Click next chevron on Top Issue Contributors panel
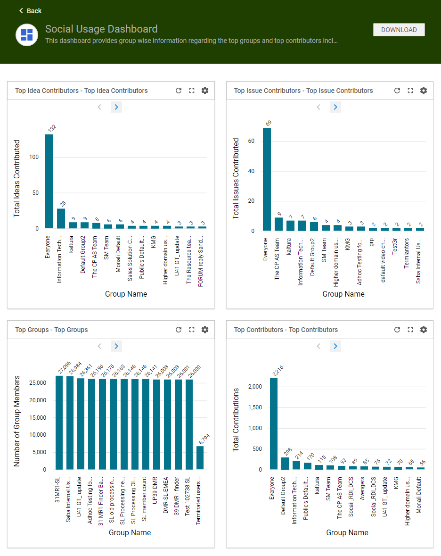 [335, 107]
